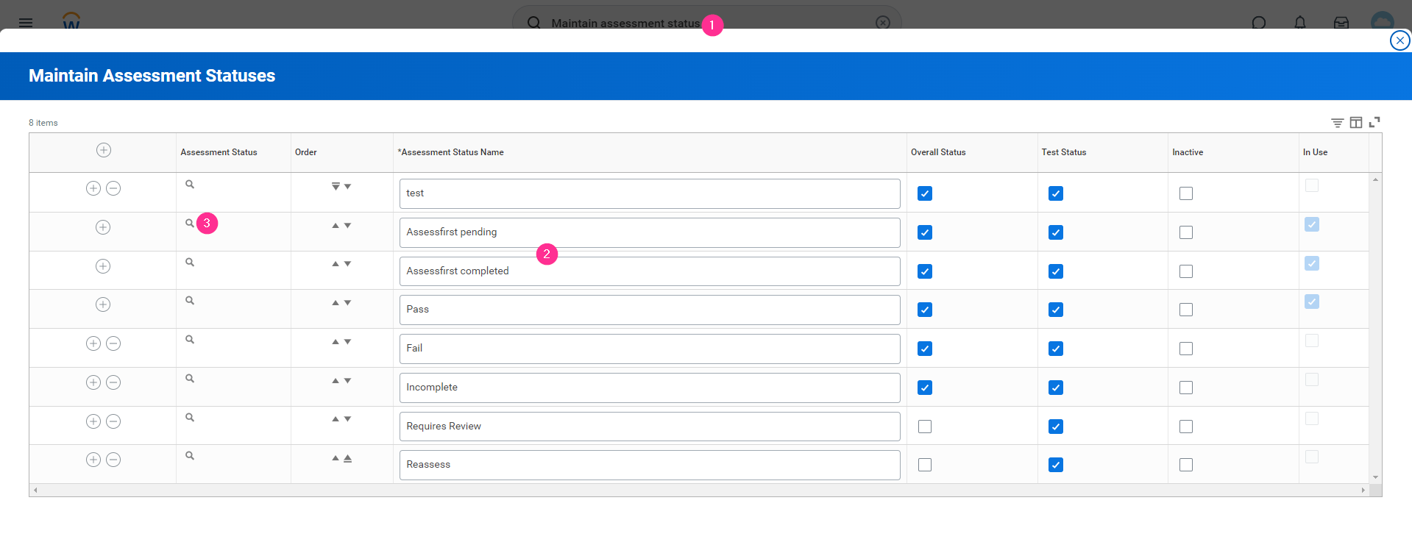Clear the search box text
Image resolution: width=1412 pixels, height=542 pixels.
point(883,23)
